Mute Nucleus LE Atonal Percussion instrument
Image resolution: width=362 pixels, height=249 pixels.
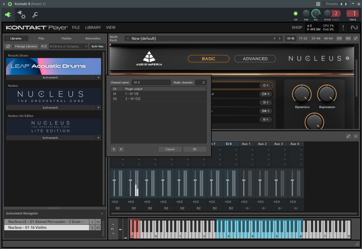coord(98,222)
